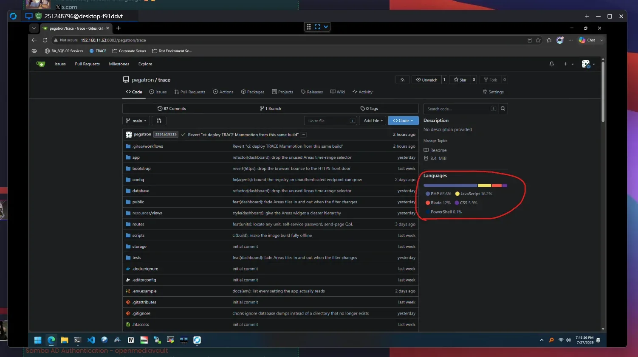The image size is (638, 357).
Task: Focus the Go to file field
Action: click(330, 121)
